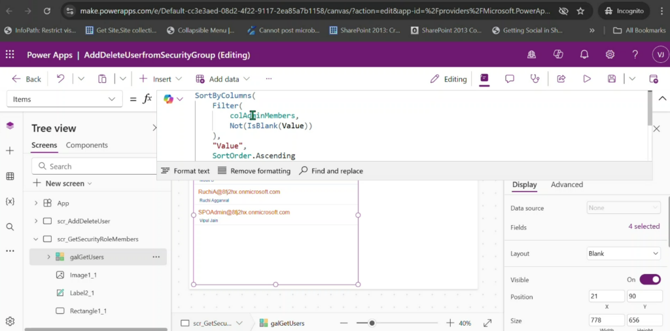Open the Comments icon in toolbar

click(510, 78)
